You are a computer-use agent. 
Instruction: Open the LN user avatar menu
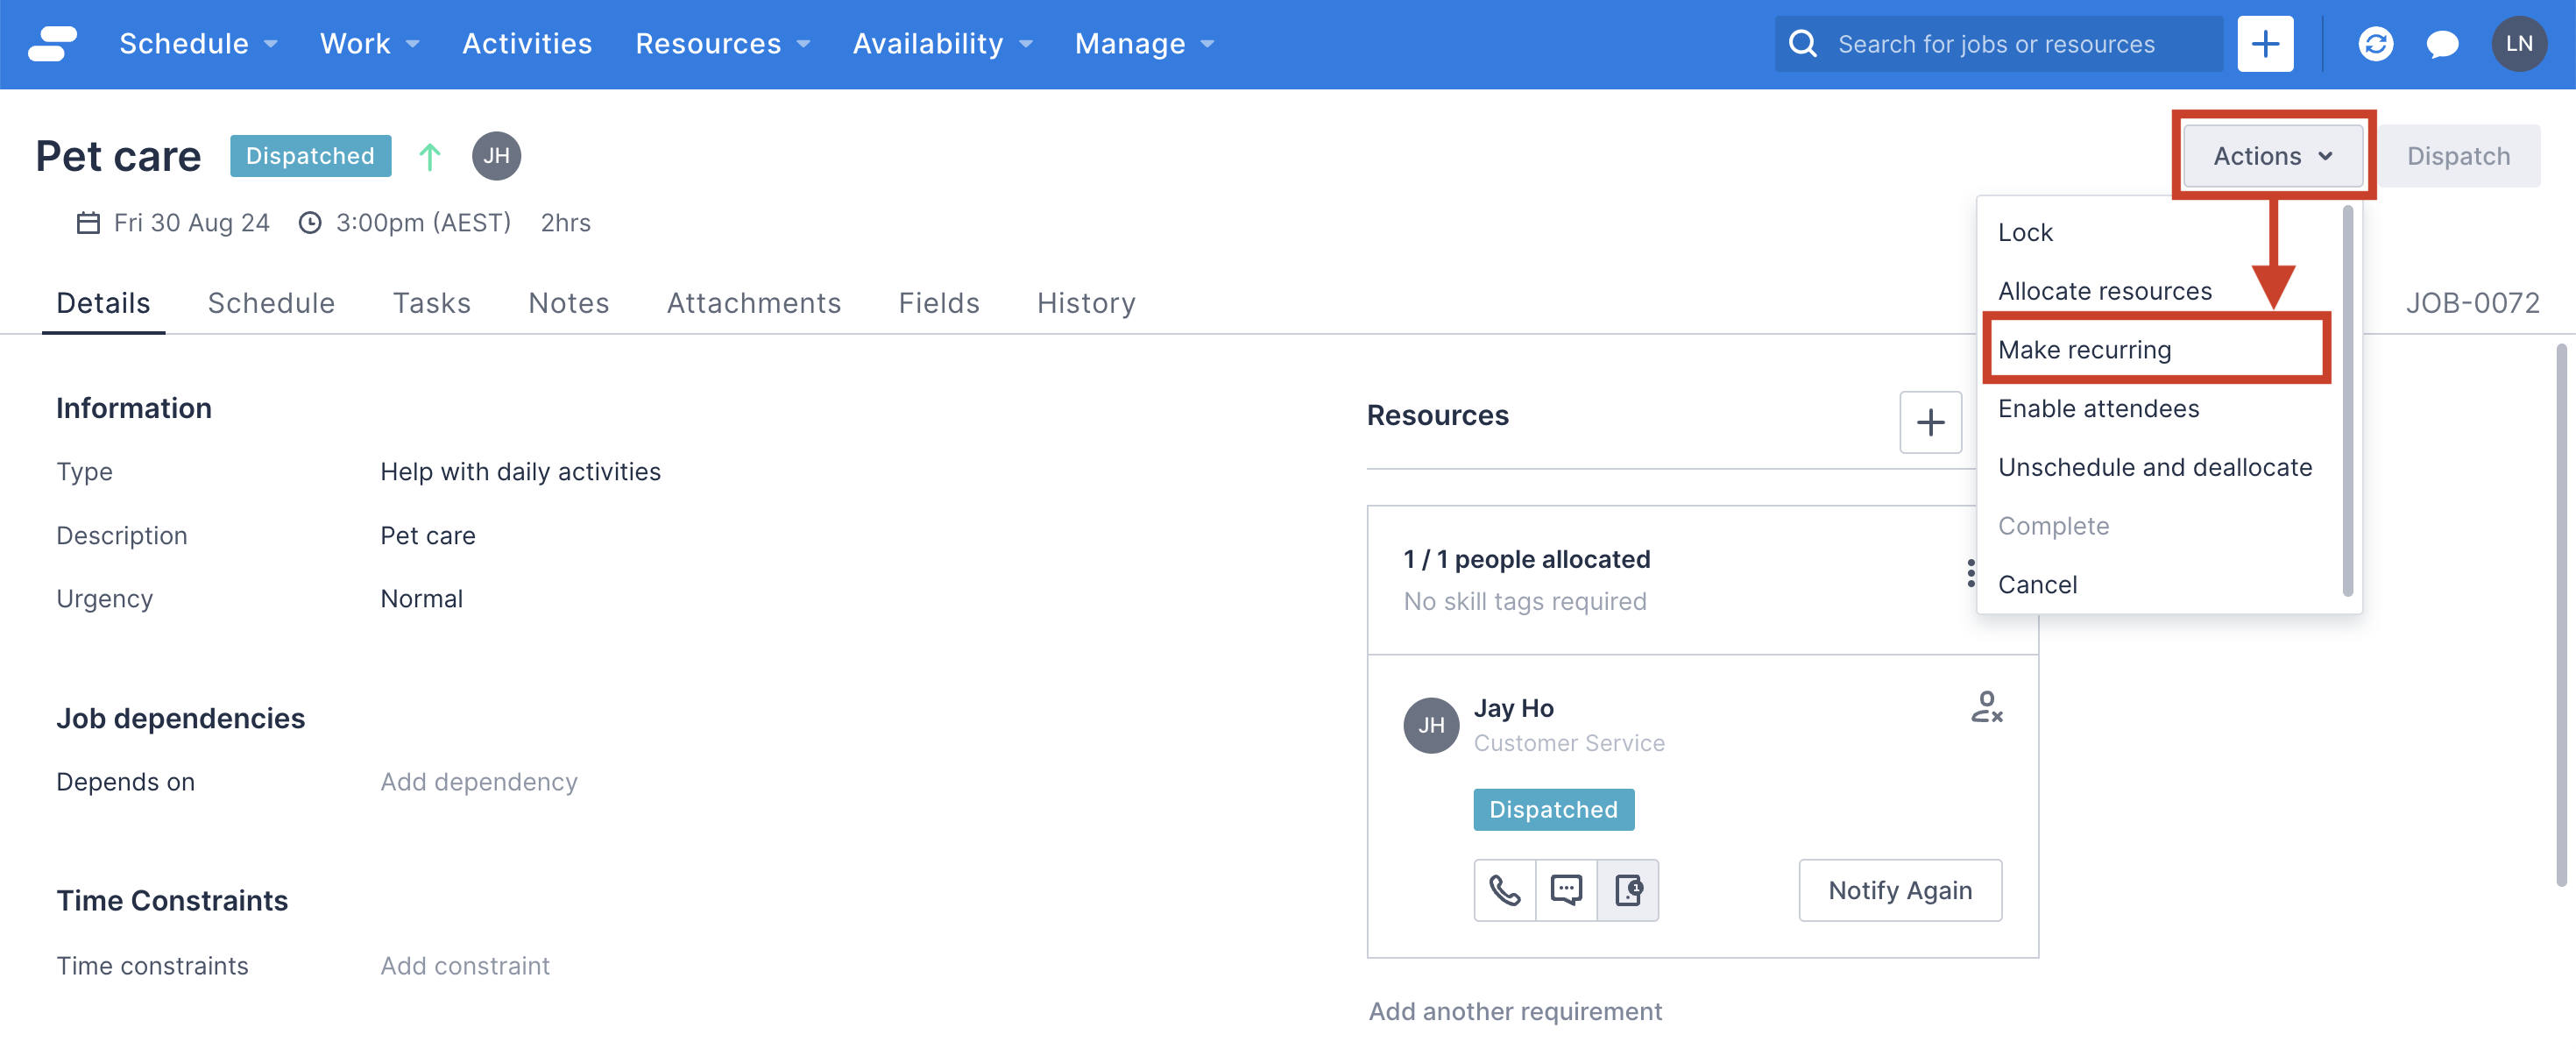(x=2519, y=44)
